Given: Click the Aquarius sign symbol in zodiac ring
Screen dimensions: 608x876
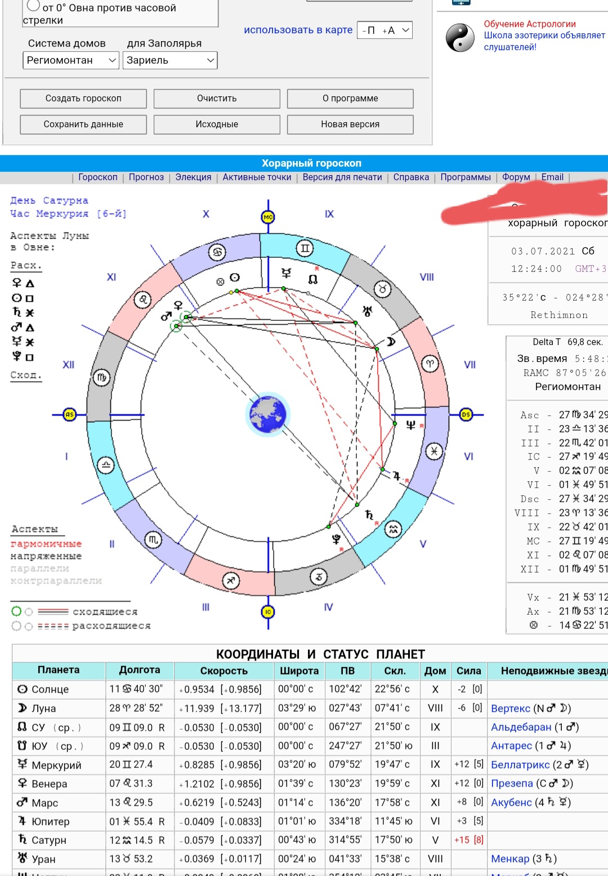Looking at the screenshot, I should [393, 529].
